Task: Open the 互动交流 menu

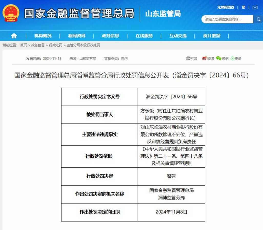Action: point(178,36)
